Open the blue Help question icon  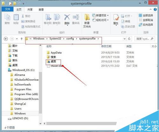coord(155,10)
